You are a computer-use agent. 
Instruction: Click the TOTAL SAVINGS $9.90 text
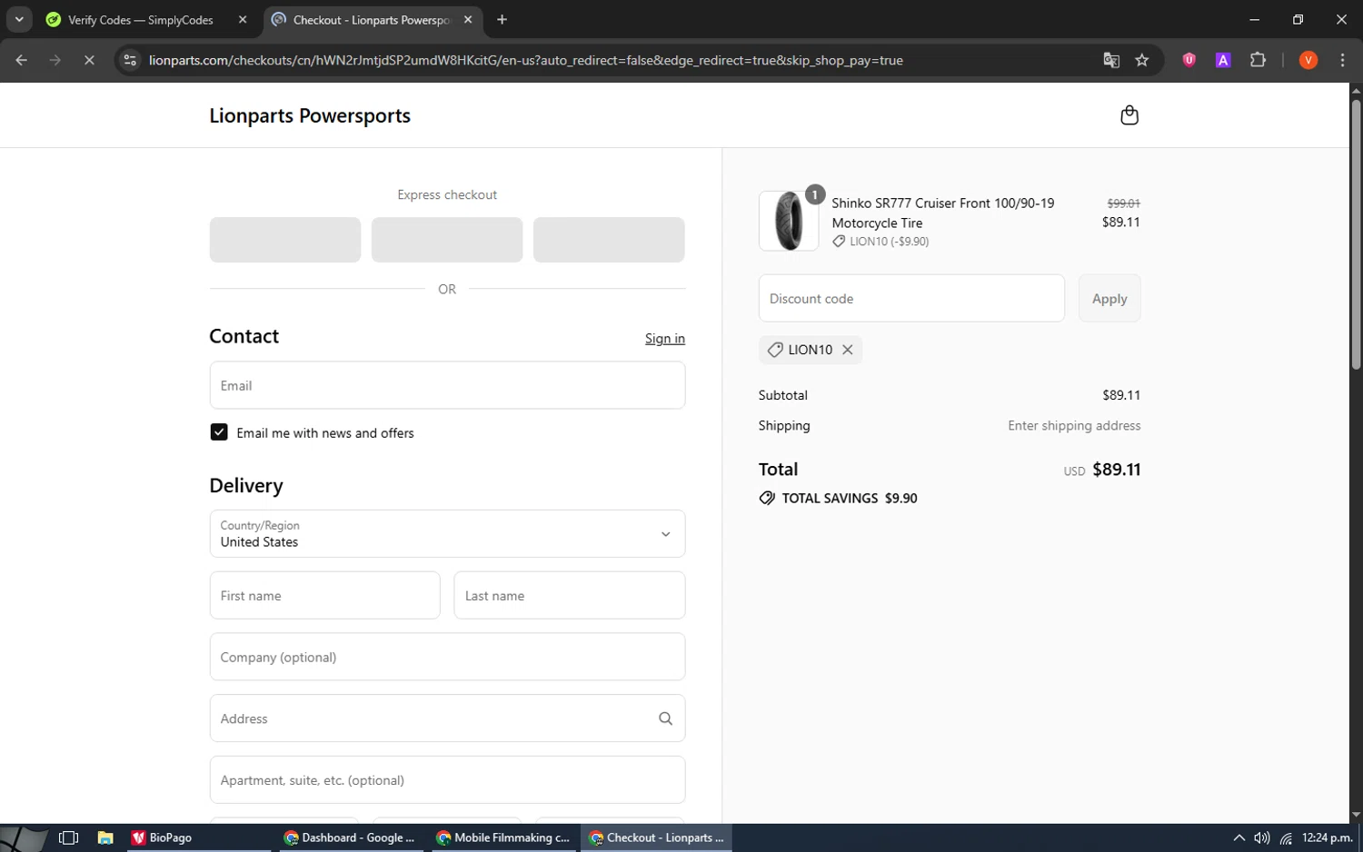[x=850, y=498]
